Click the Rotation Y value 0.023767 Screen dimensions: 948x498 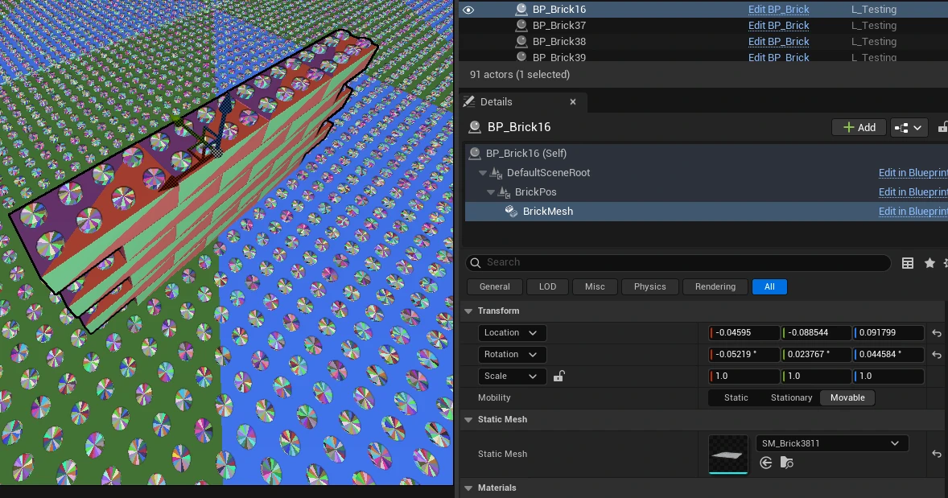[x=816, y=354]
